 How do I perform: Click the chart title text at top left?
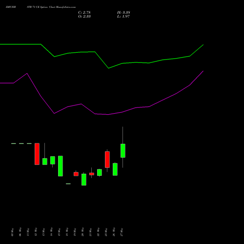(x=41, y=7)
